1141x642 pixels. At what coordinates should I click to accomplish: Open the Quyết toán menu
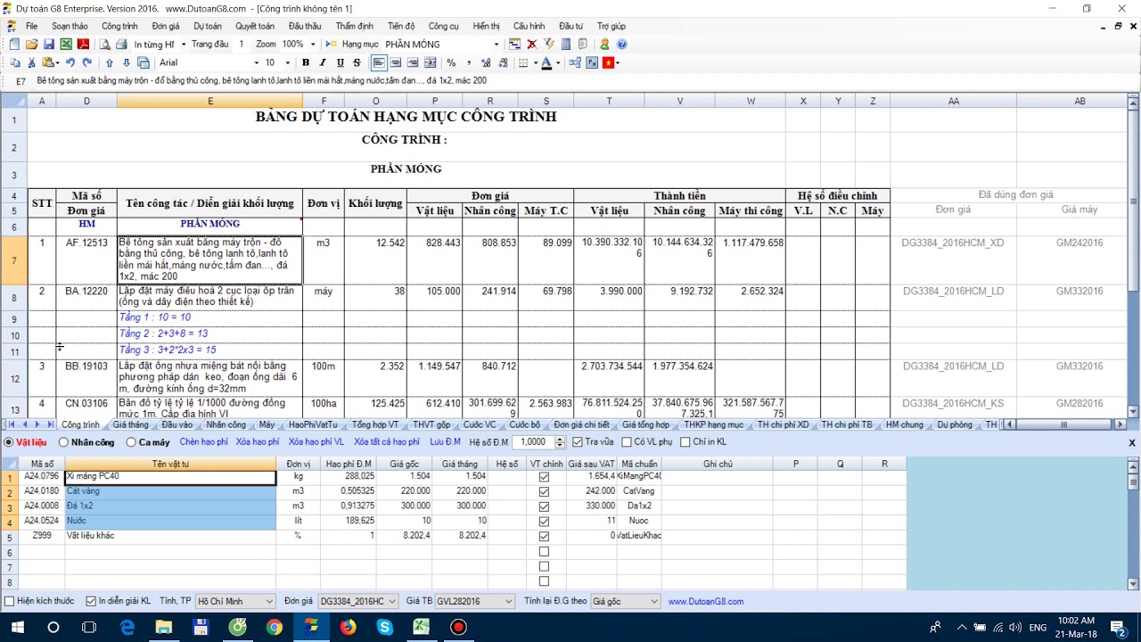(255, 26)
